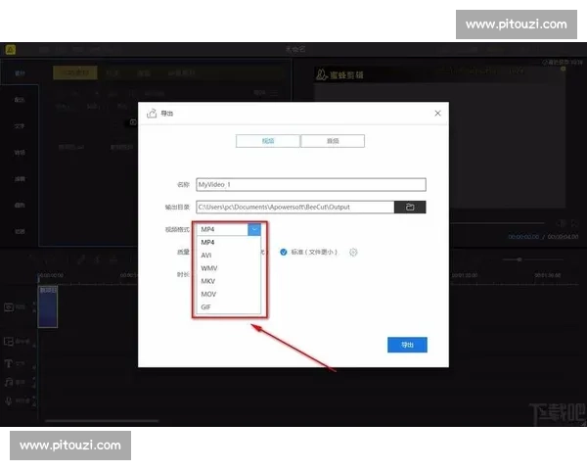Screen dimensions: 587x470
Task: Click the voiceover microphone track icon
Action: (x=8, y=400)
